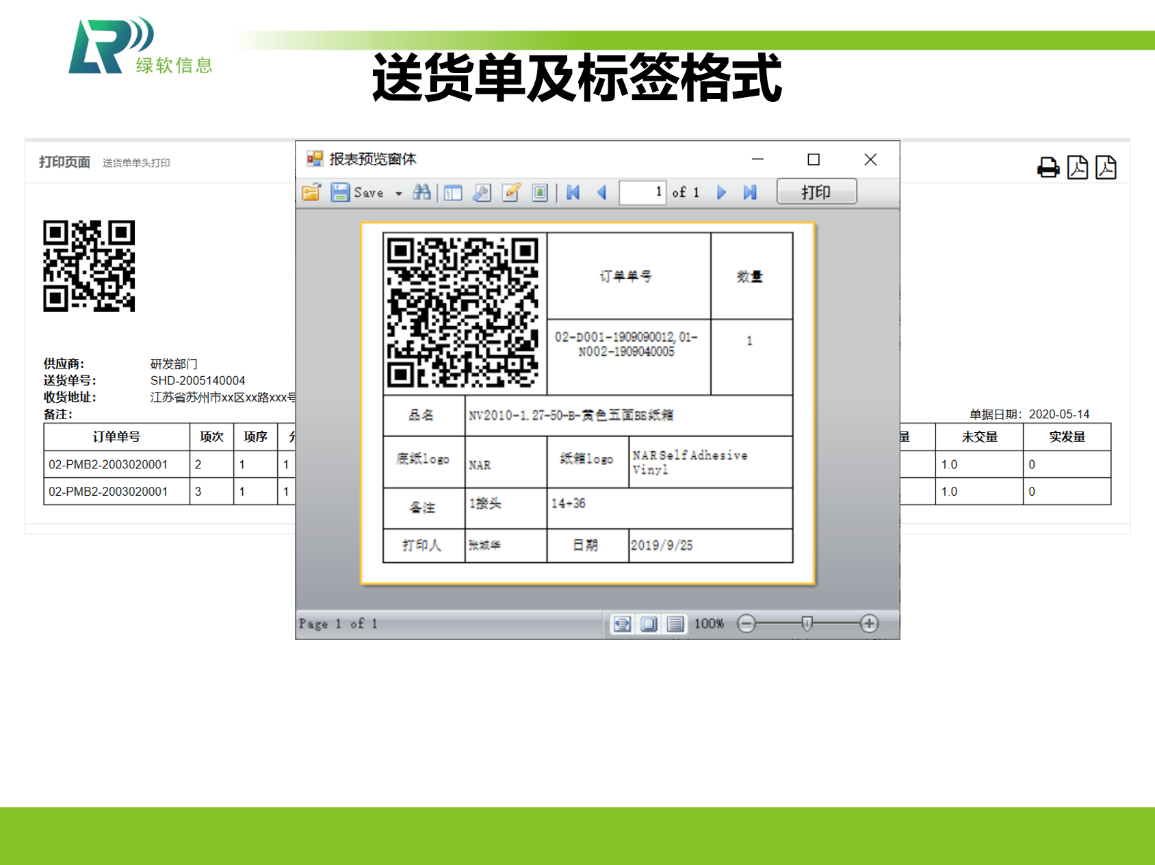
Task: Minimize the 报表预览窗体 window
Action: coord(757,159)
